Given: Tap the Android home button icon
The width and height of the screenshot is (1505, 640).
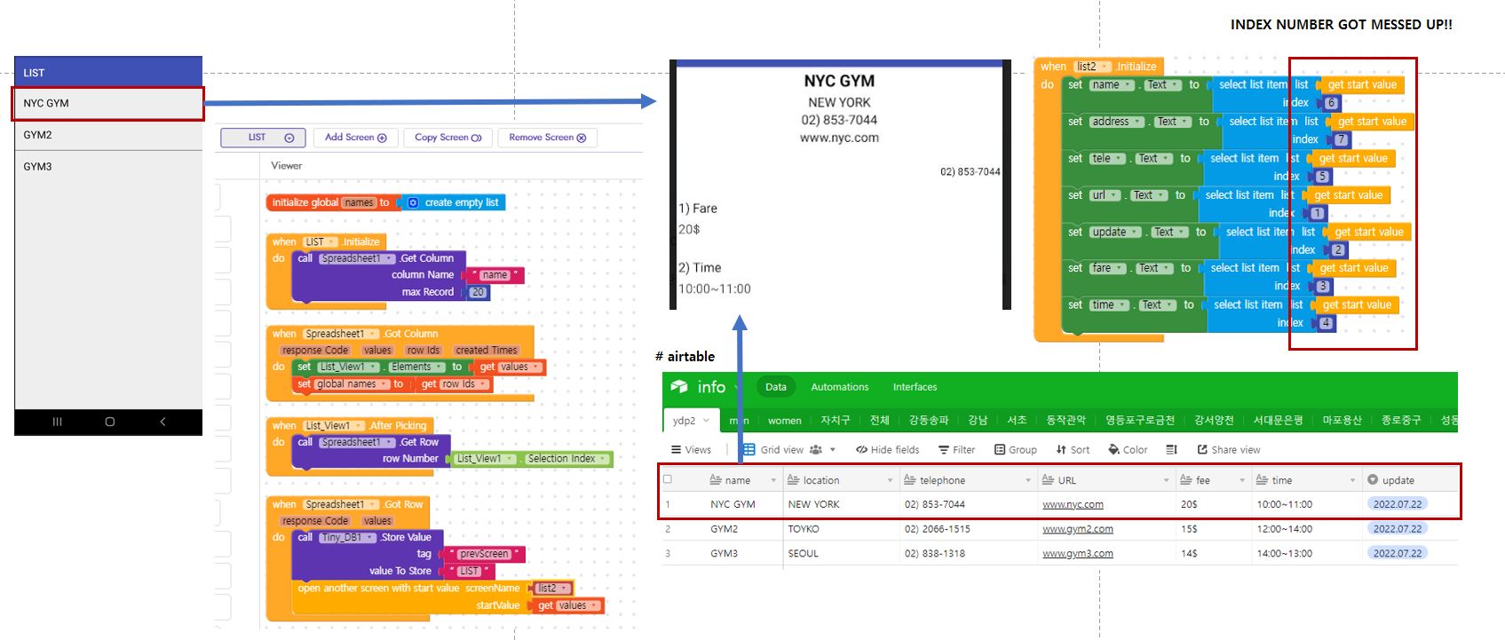Looking at the screenshot, I should [110, 422].
